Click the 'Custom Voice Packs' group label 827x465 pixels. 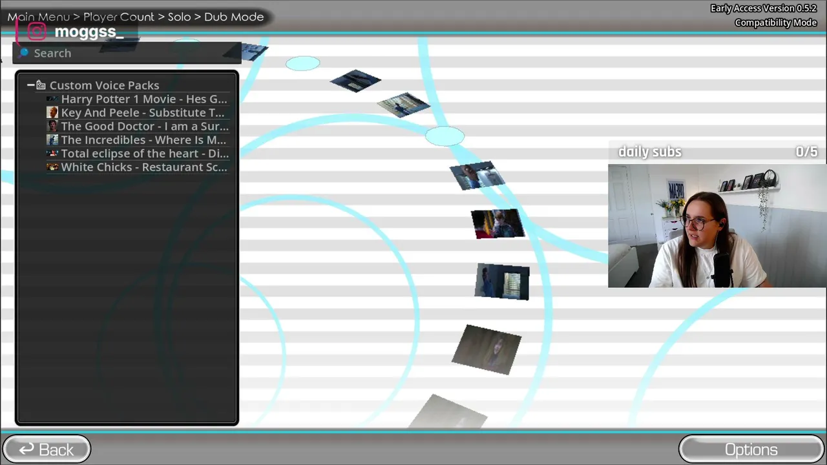104,85
